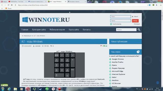Open the S-shaped extension icon
Viewport: 163px width, 91px height.
click(x=157, y=5)
